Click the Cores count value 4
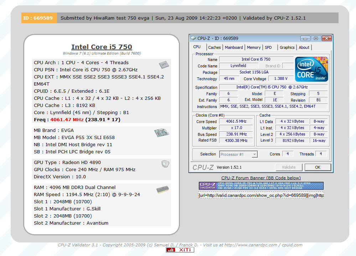The height and width of the screenshot is (256, 356). pos(288,154)
